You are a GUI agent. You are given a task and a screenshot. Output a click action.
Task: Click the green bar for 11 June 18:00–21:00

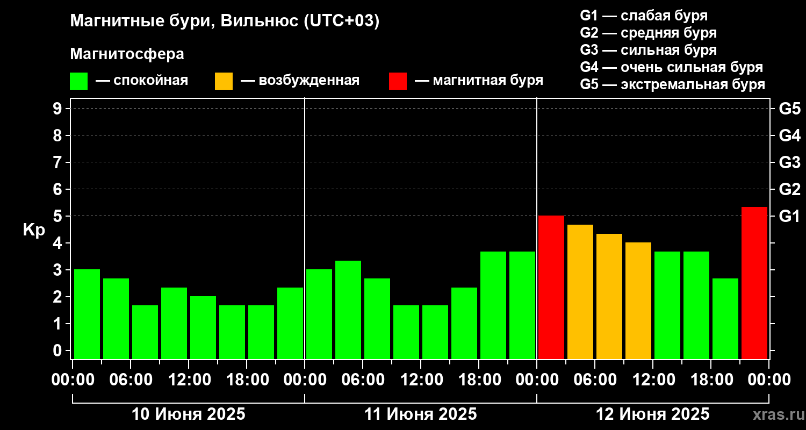(493, 305)
